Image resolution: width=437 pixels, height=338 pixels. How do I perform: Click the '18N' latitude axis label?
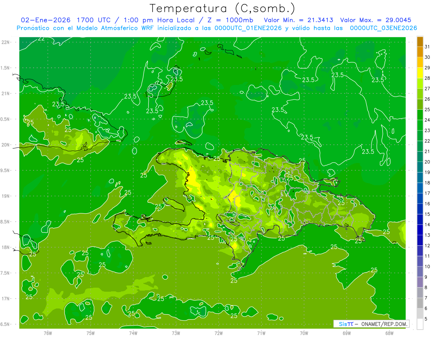tap(6, 248)
